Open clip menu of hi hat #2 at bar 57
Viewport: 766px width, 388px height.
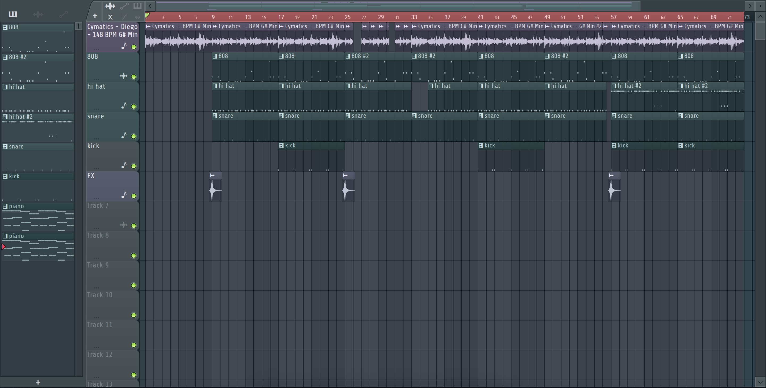click(614, 86)
